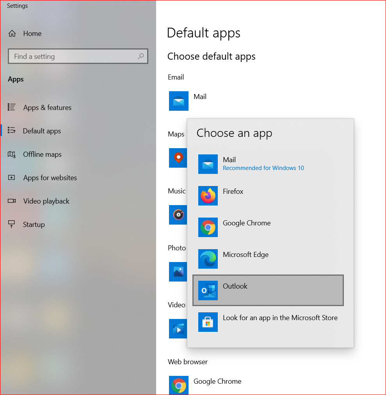Click the Choose default apps heading
The height and width of the screenshot is (395, 386).
pos(211,57)
